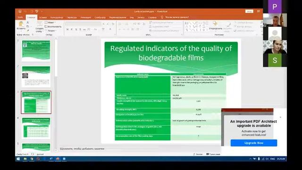
Task: Switch to the Рецензирование tab
Action: pyautogui.click(x=117, y=17)
